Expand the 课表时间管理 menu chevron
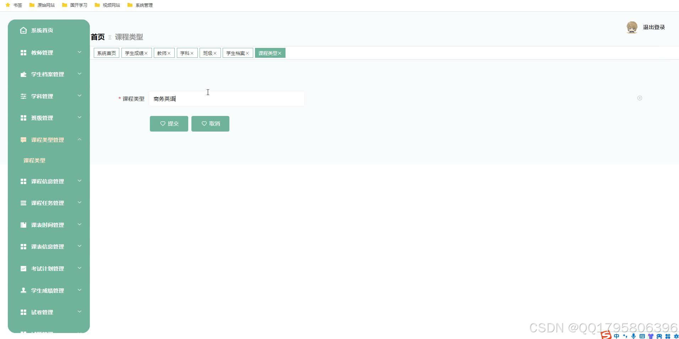This screenshot has width=679, height=339. [x=80, y=224]
